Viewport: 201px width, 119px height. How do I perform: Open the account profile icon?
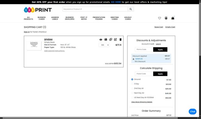[x=166, y=18]
